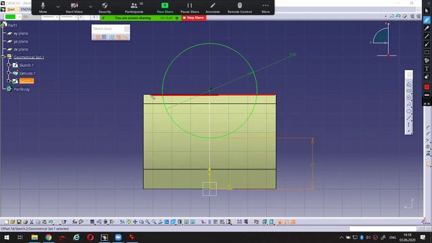Click the Fit All In icon
432x243 pixels.
tap(129, 222)
